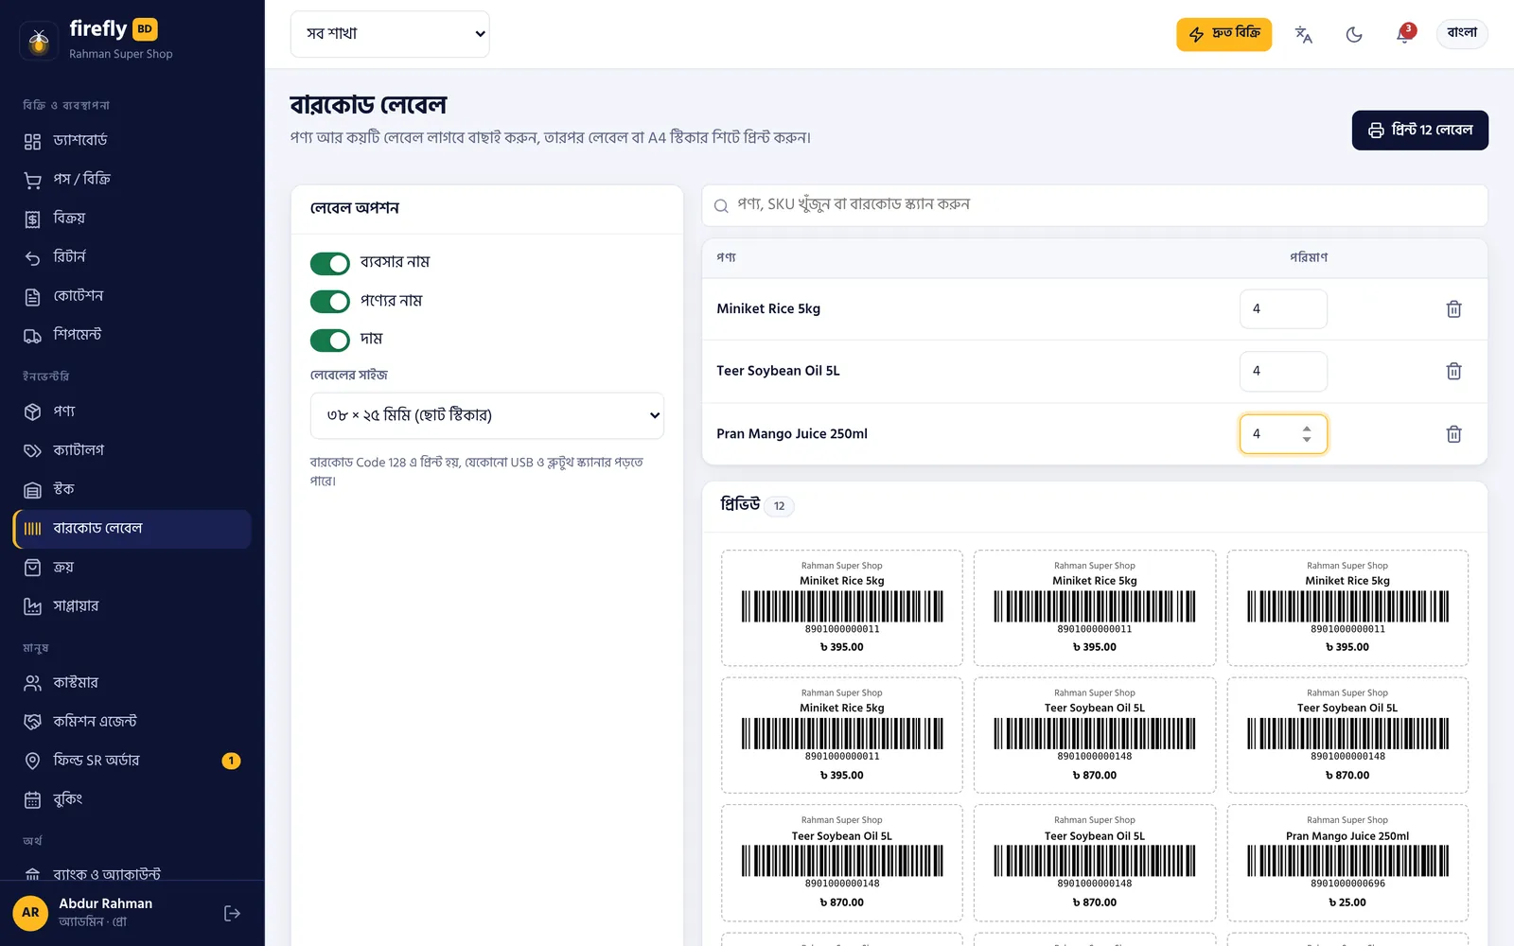Open notifications bell with badge 3

click(x=1404, y=35)
